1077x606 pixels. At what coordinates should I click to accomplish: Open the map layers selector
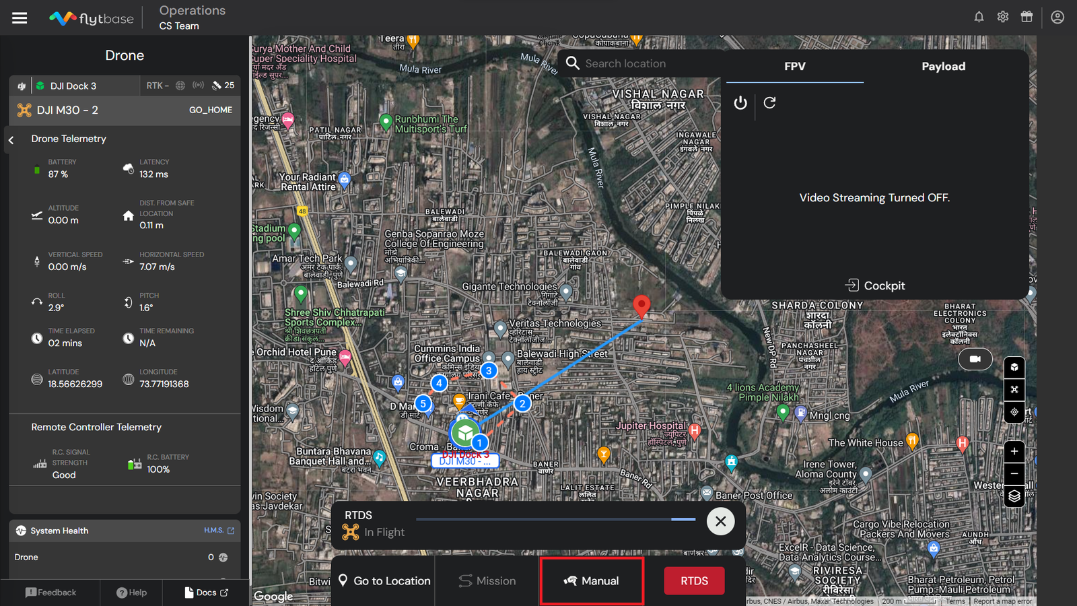point(1014,497)
